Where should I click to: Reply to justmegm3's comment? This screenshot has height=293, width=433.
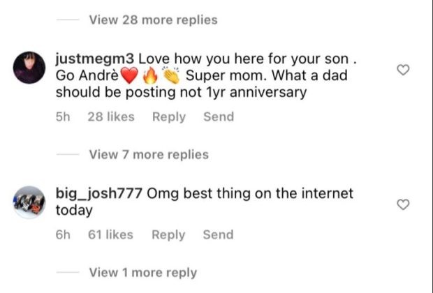(169, 117)
